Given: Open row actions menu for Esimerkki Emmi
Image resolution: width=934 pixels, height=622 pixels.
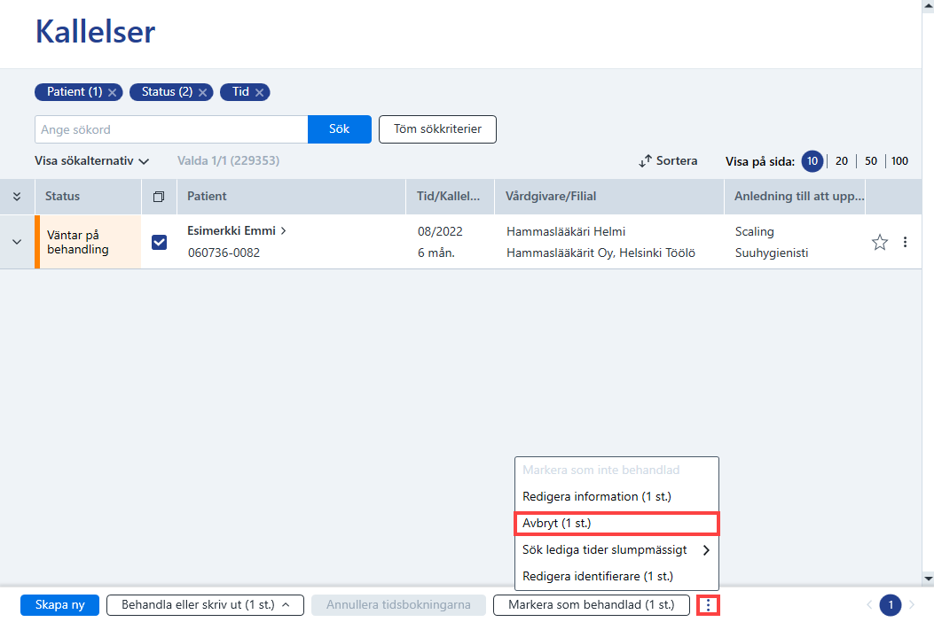Looking at the screenshot, I should pos(905,242).
